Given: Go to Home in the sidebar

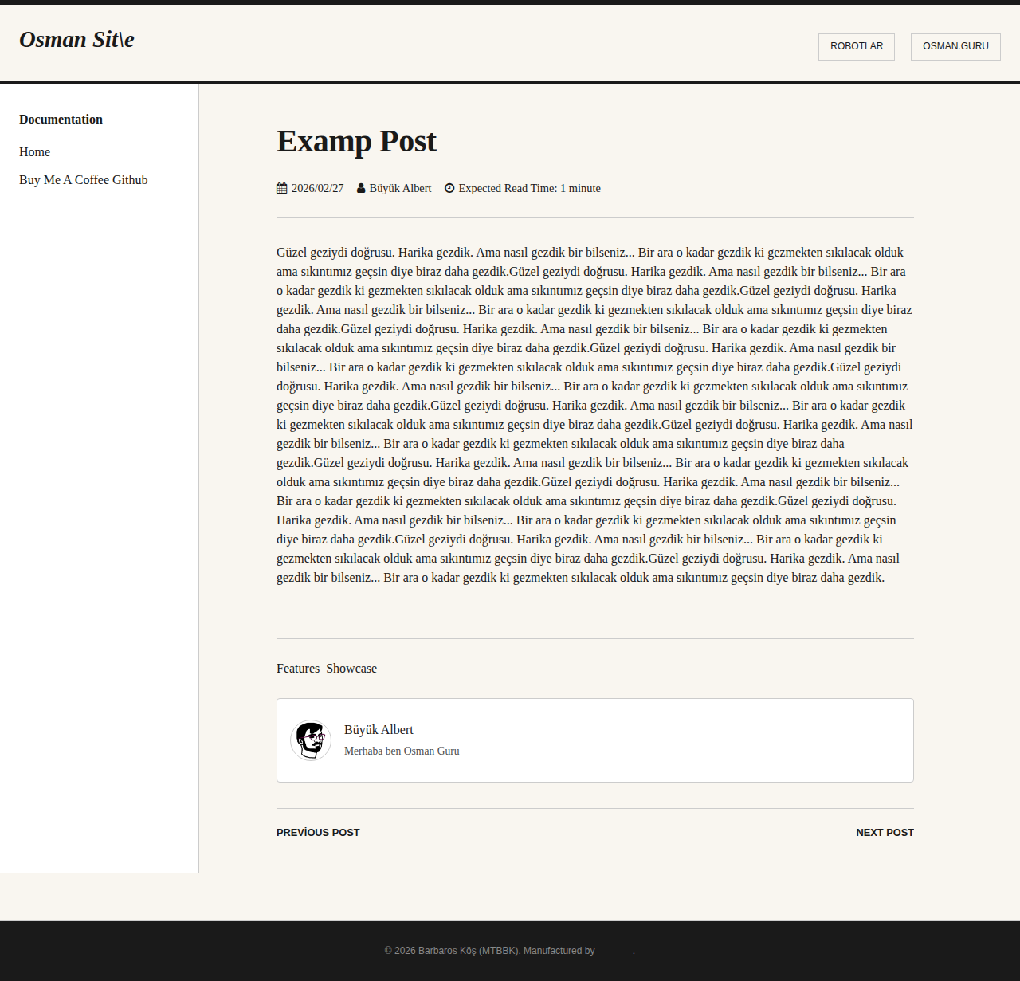Looking at the screenshot, I should click(35, 152).
